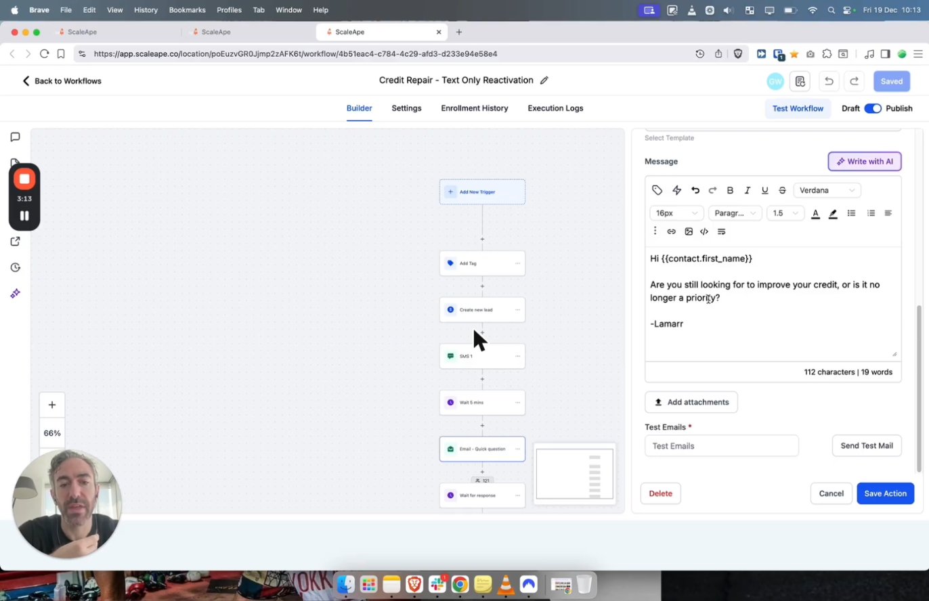This screenshot has height=601, width=929.
Task: Insert a hyperlink into the message
Action: pos(672,231)
